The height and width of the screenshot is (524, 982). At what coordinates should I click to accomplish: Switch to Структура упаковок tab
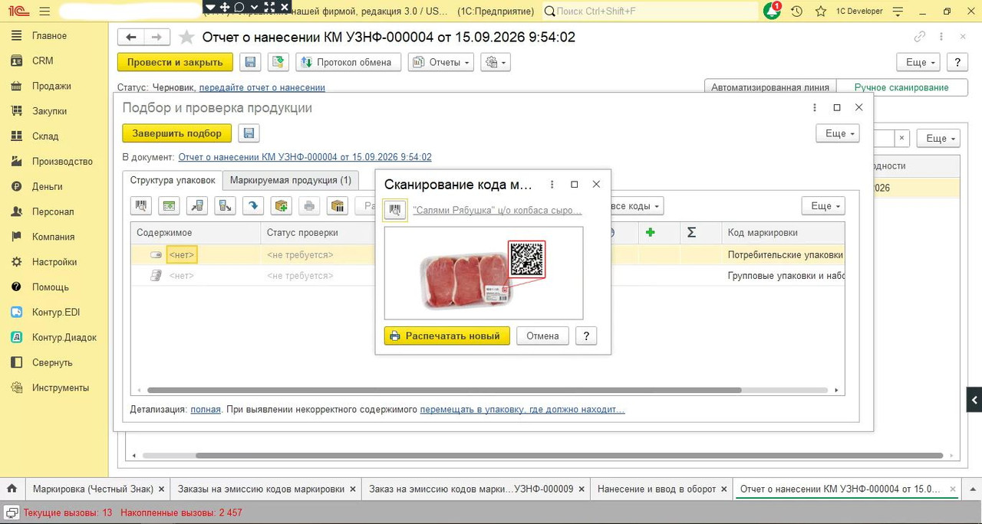173,180
